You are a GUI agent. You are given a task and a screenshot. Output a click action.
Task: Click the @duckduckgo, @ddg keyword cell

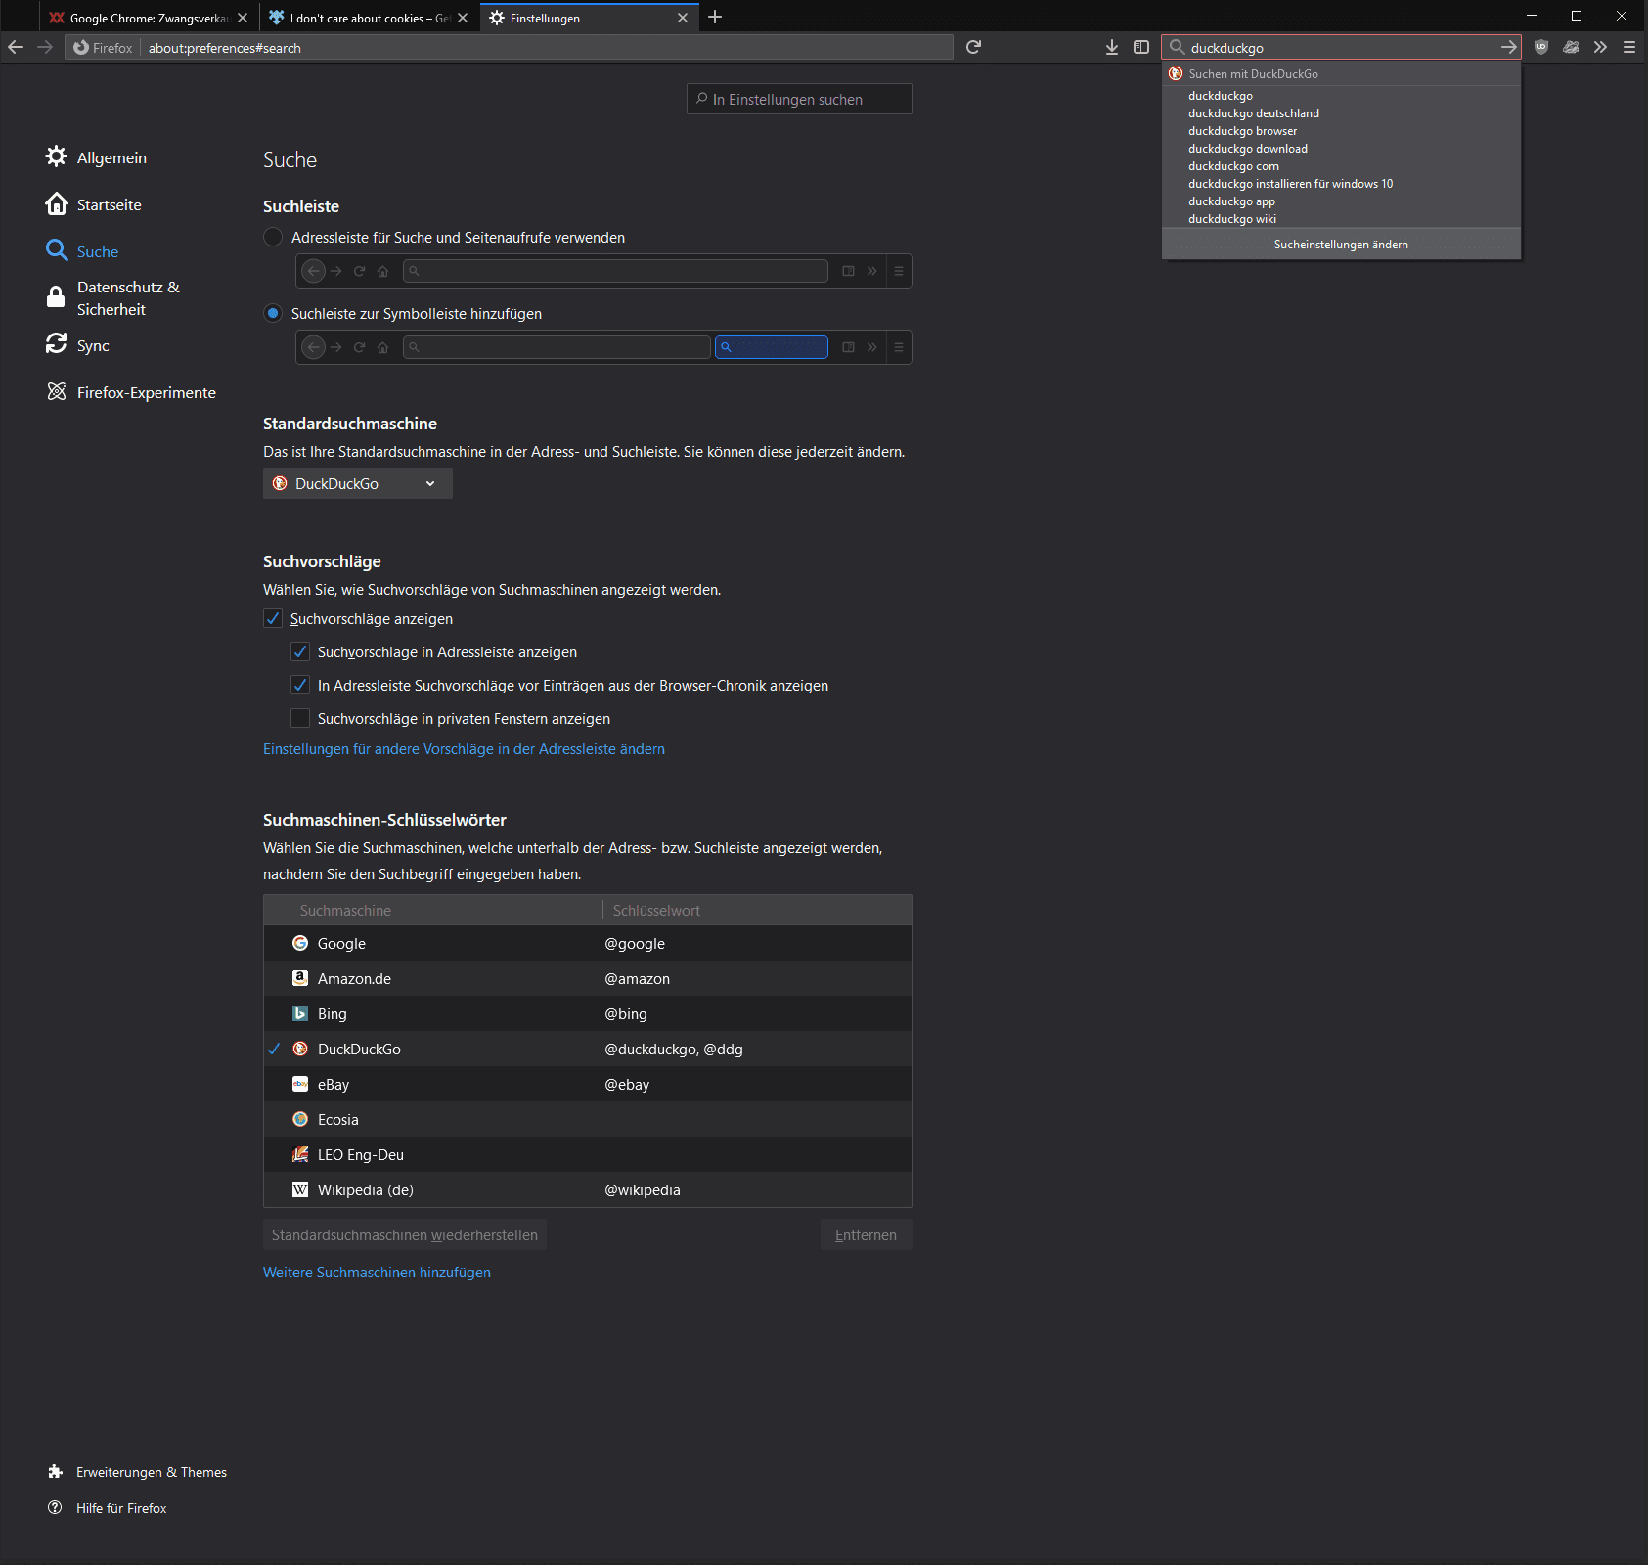click(674, 1049)
